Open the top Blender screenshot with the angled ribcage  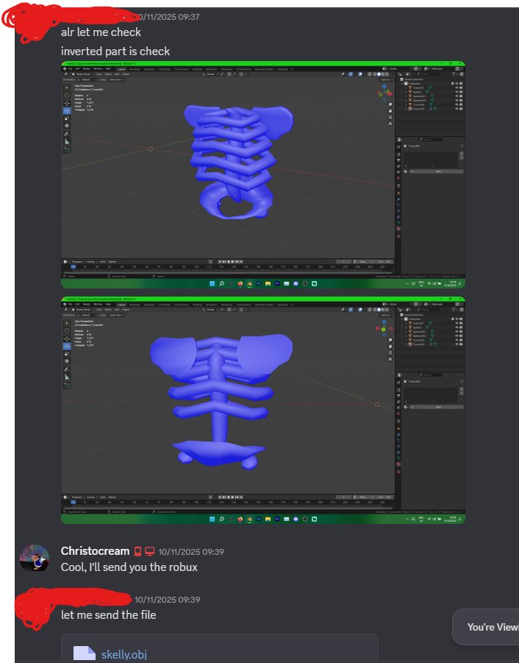pos(263,175)
